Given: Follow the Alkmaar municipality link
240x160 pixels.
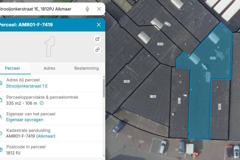Looking at the screenshot, I should (46, 136).
